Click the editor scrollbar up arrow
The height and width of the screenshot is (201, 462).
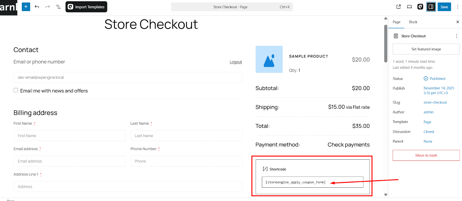(385, 18)
